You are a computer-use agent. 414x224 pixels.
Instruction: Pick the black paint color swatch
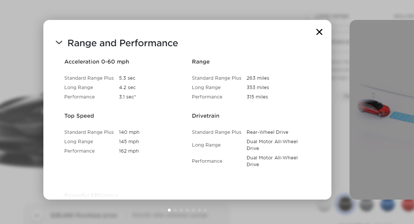click(345, 205)
